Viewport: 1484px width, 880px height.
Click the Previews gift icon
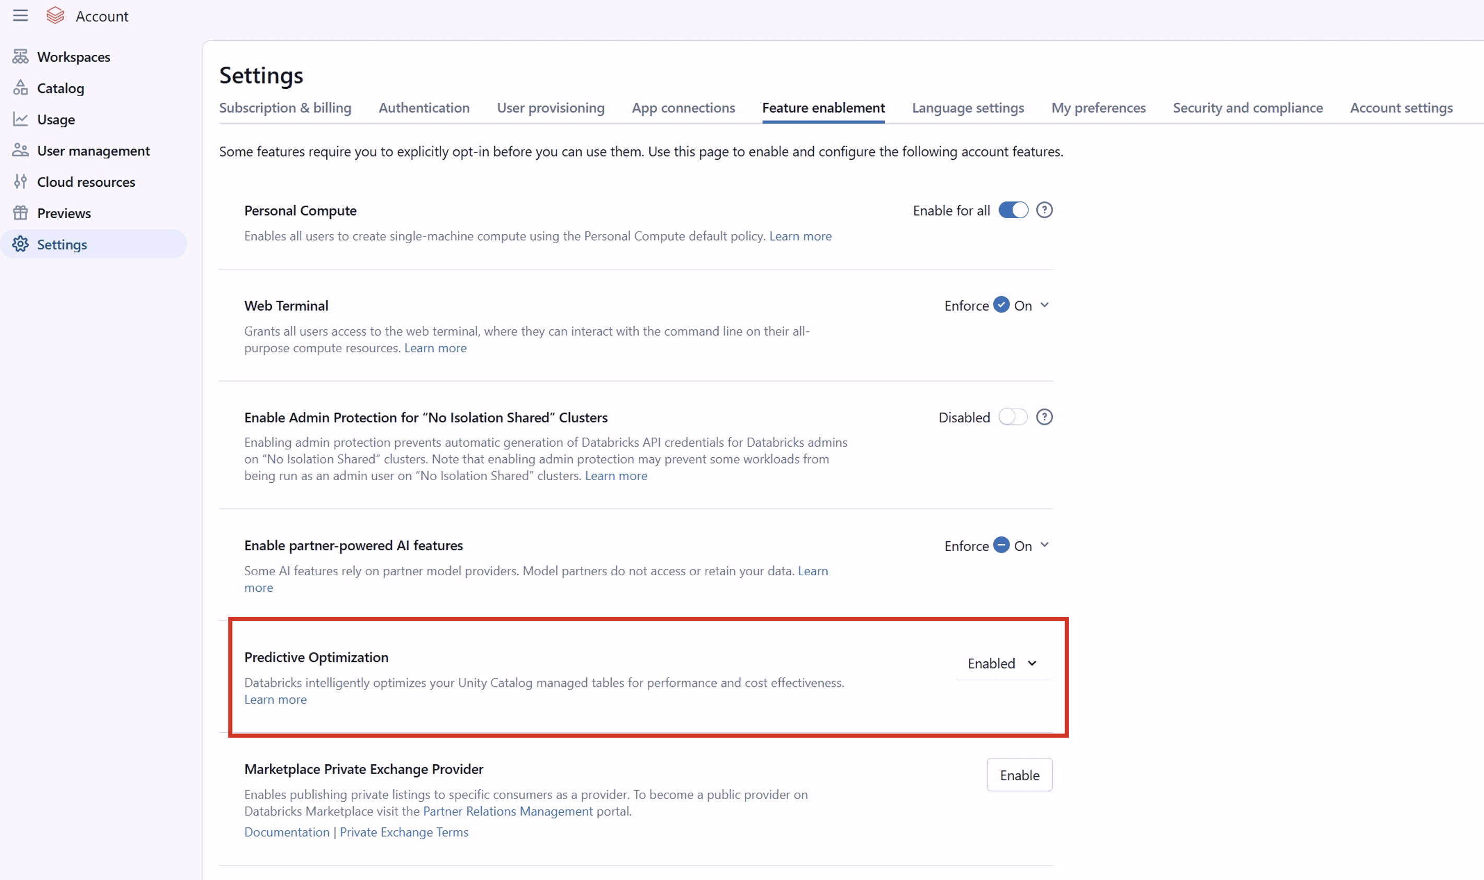[x=20, y=213]
